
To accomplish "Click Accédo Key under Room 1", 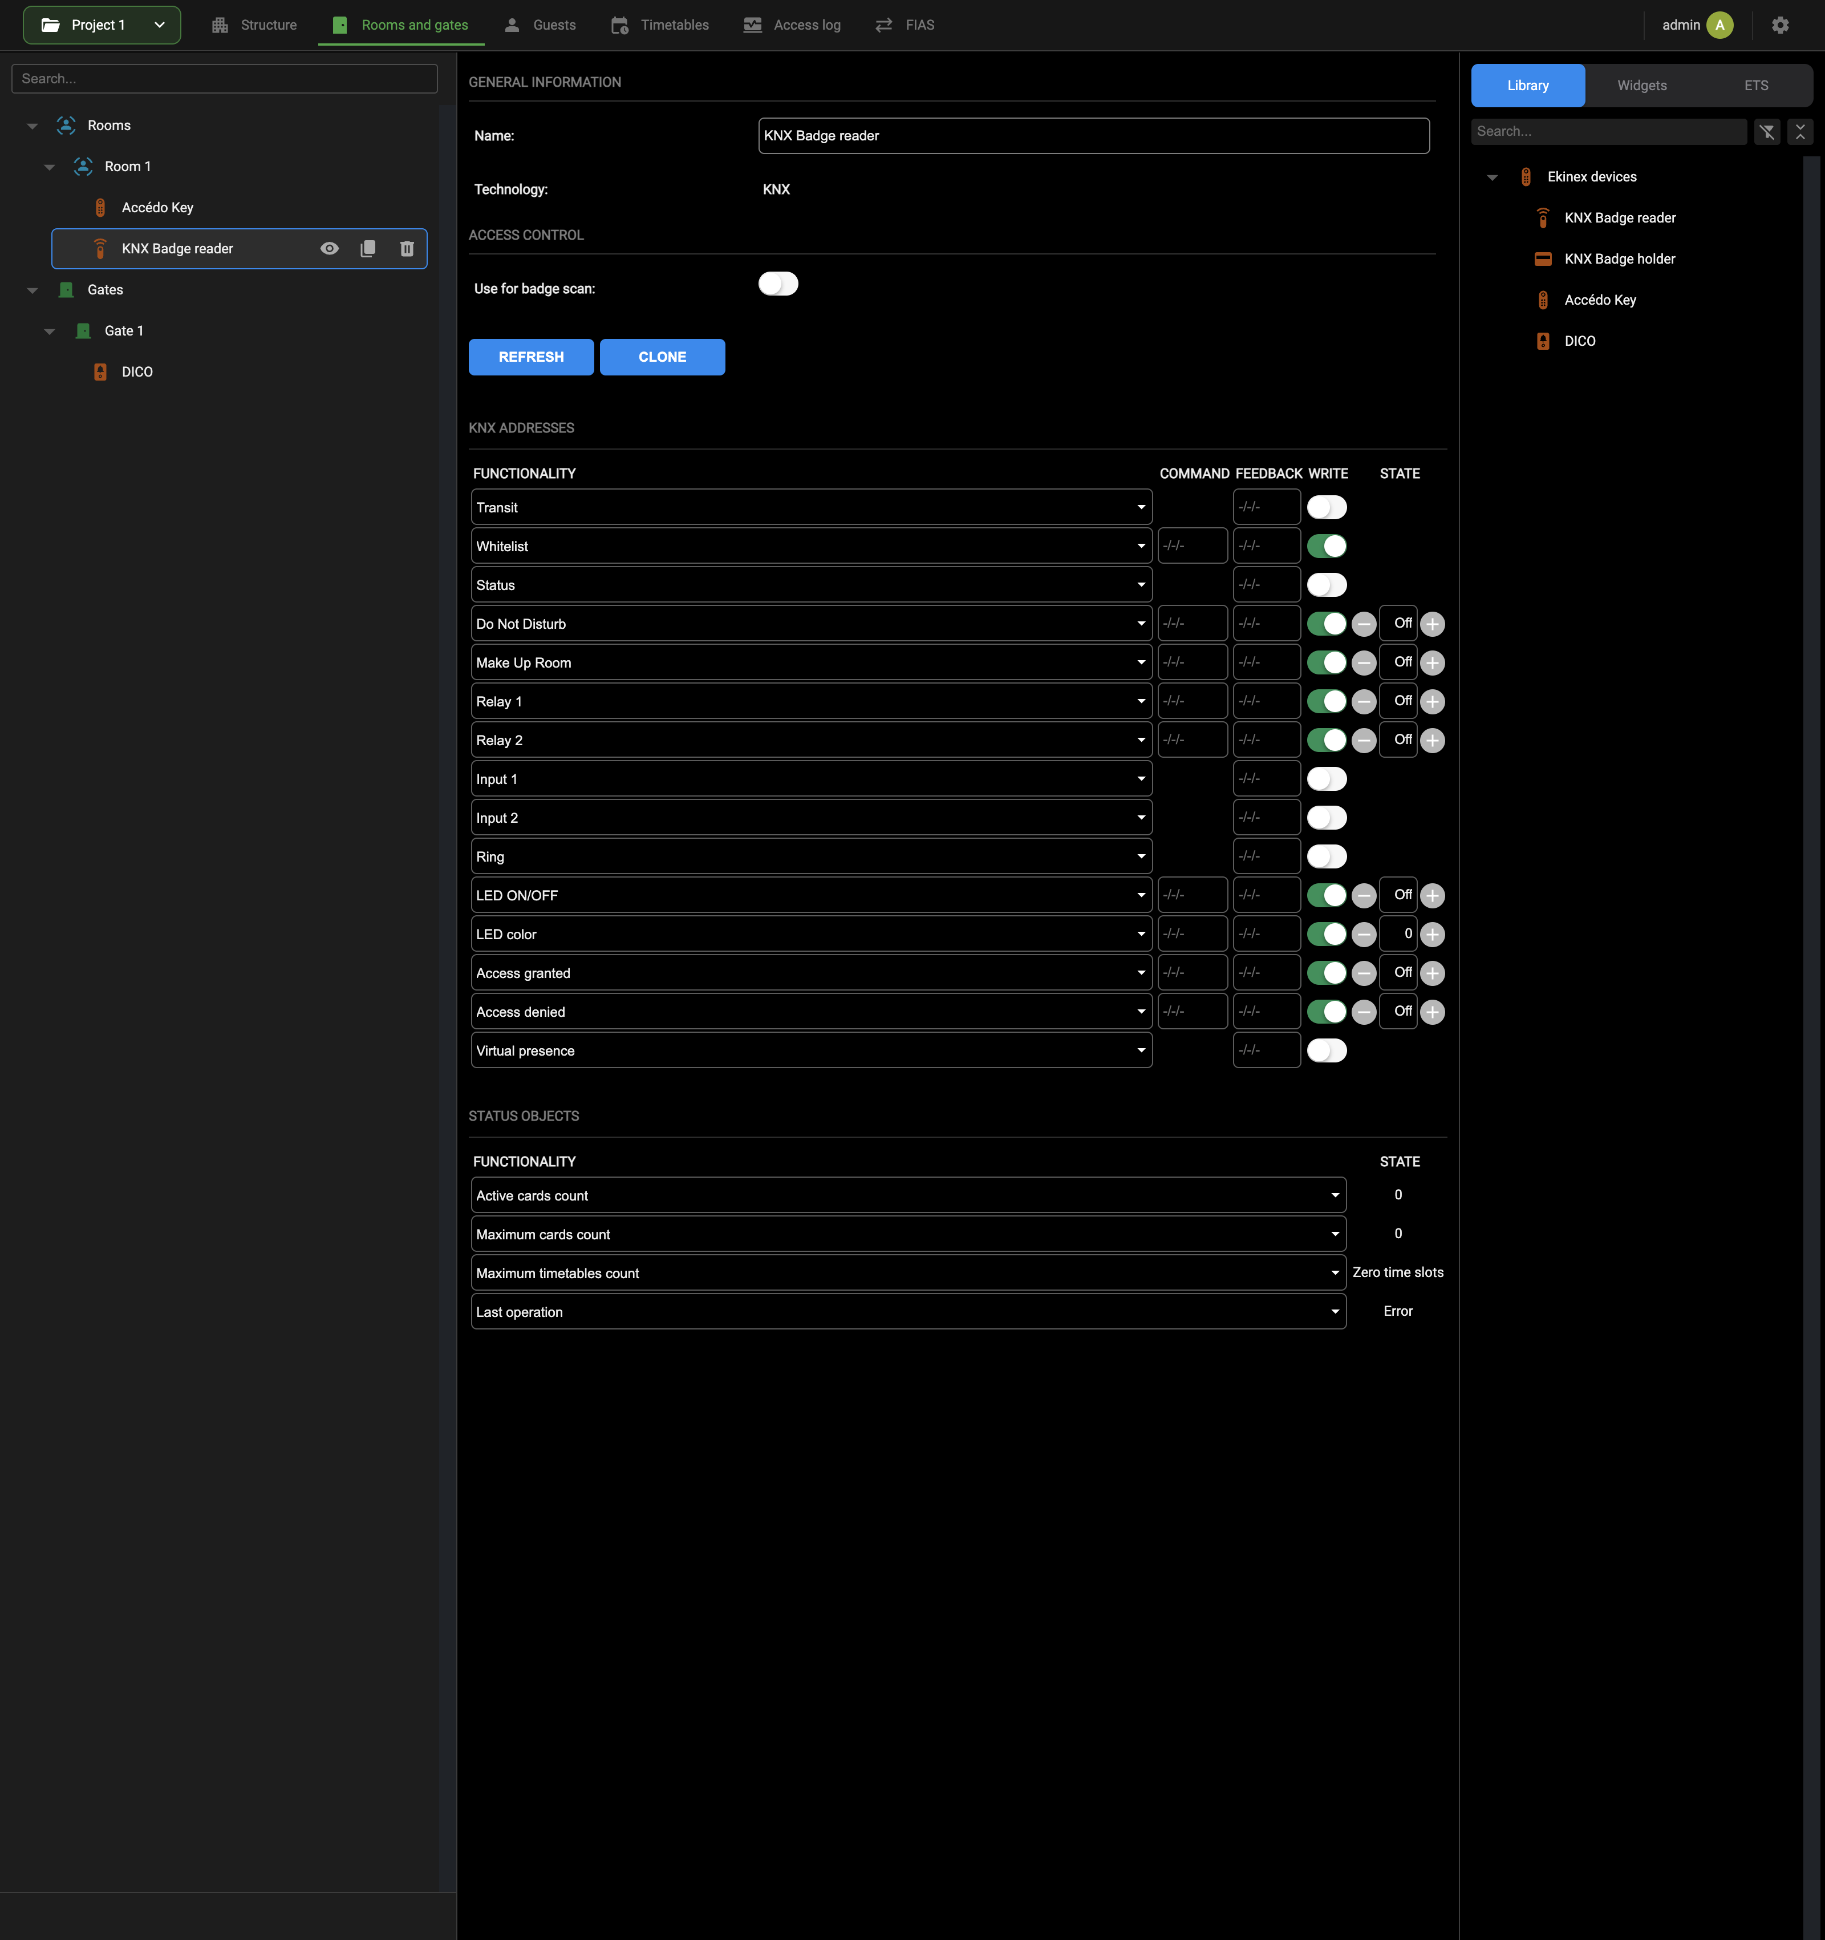I will [x=157, y=208].
